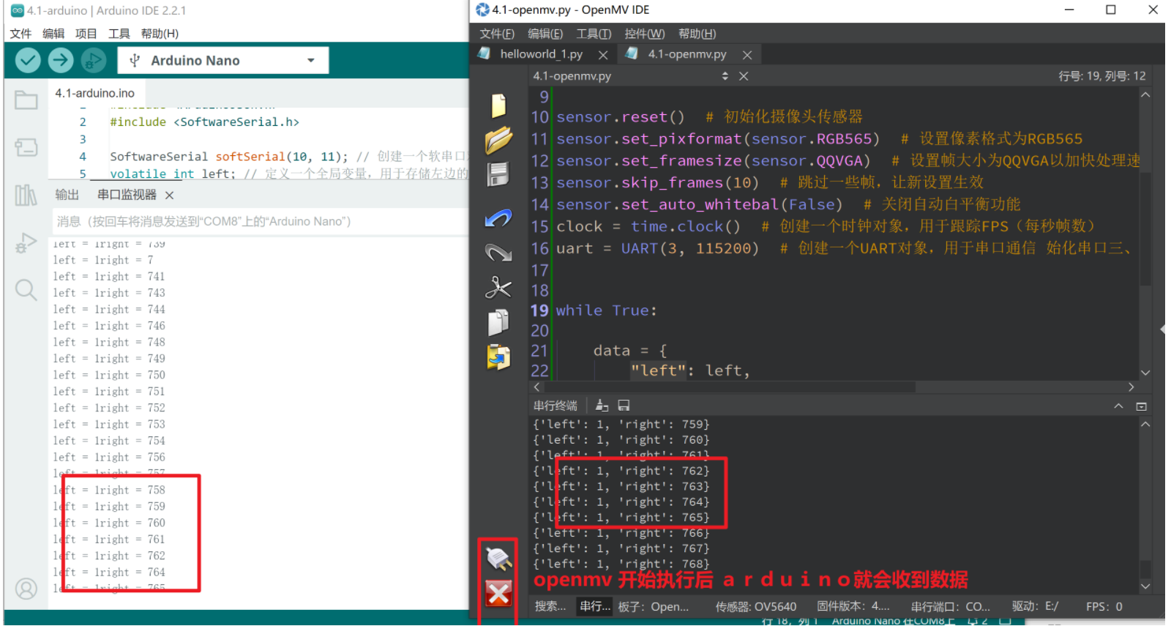Viewport: 1171px width, 626px height.
Task: Open Arduino 帮助(H) menu
Action: pyautogui.click(x=160, y=34)
